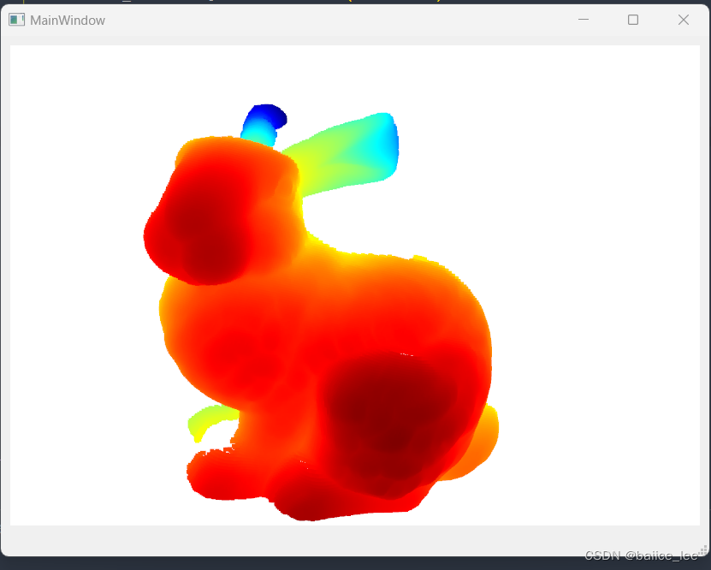Click the MainWindow application icon in title bar
Screen dimensions: 711x570
click(x=15, y=19)
